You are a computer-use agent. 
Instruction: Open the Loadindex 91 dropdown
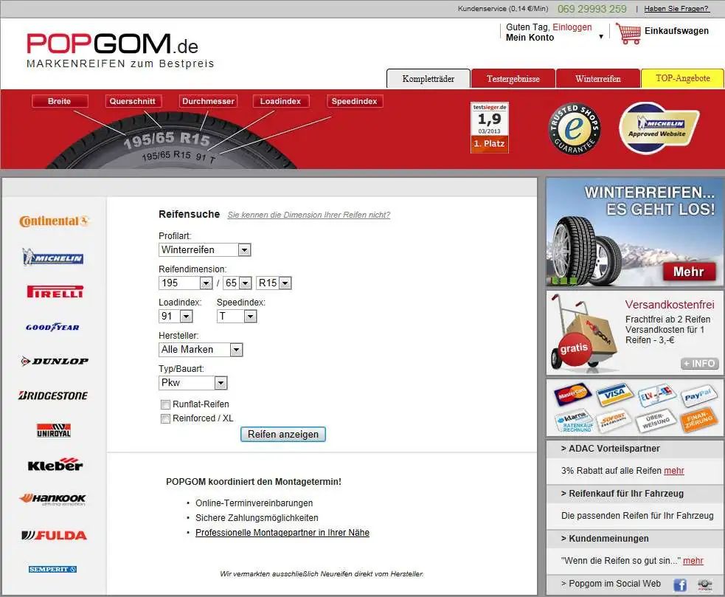click(176, 316)
